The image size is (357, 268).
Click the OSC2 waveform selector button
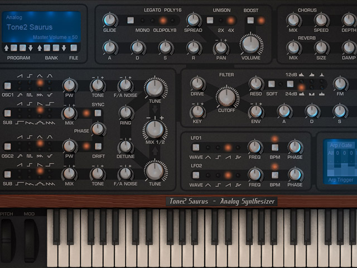click(x=7, y=146)
